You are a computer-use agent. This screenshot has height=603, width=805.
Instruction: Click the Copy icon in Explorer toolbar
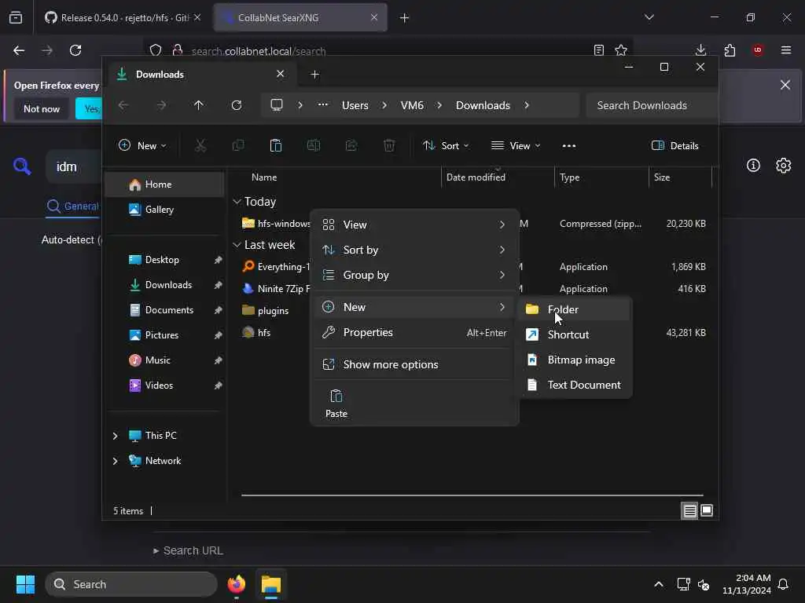238,145
